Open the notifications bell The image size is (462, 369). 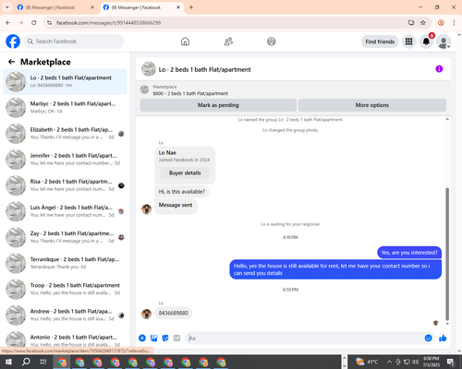point(426,42)
